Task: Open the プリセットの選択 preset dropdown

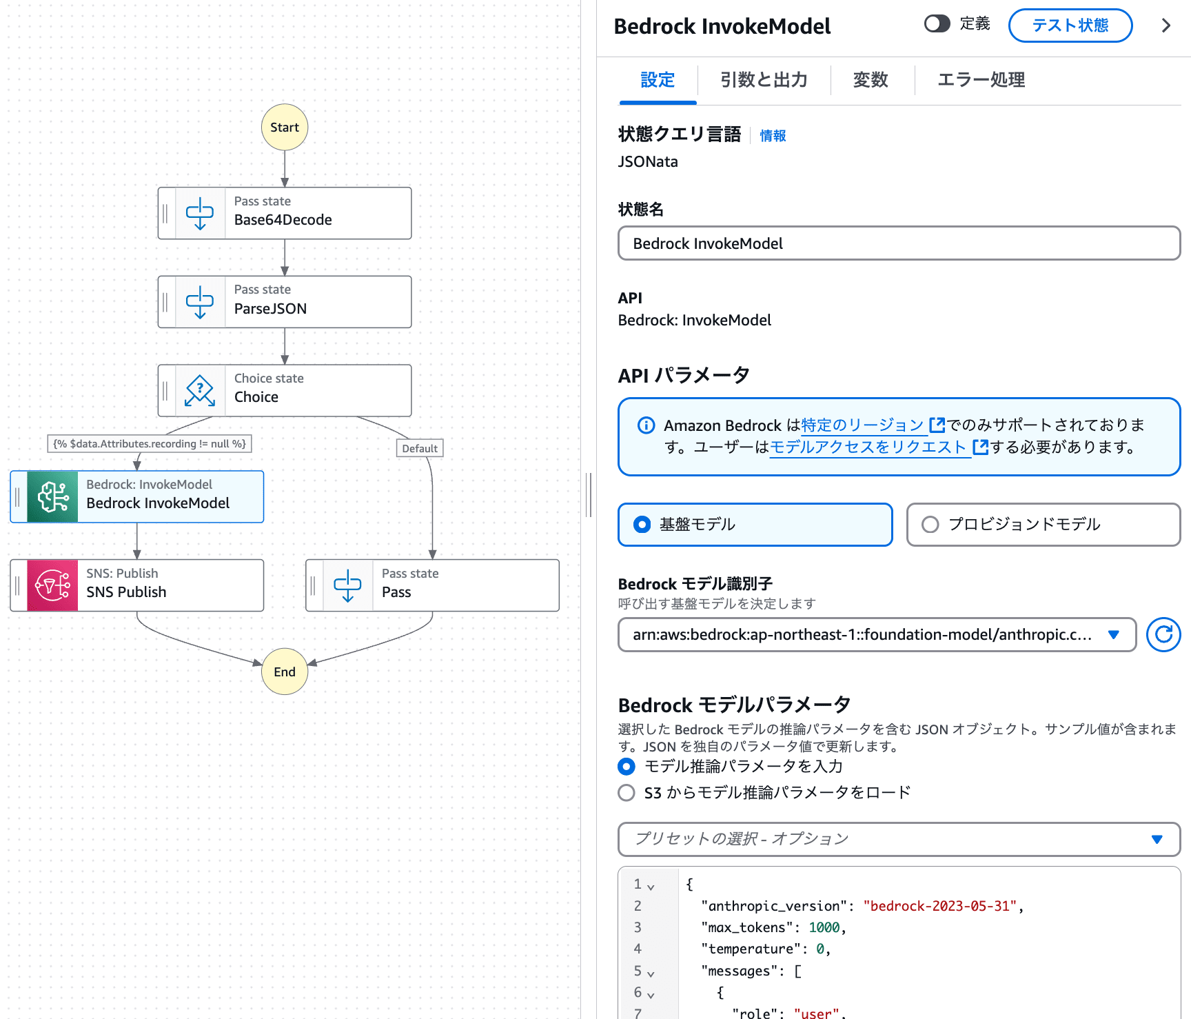Action: (899, 839)
